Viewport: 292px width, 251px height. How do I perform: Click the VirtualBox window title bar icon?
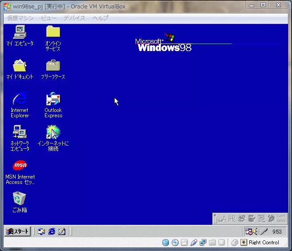pos(7,7)
